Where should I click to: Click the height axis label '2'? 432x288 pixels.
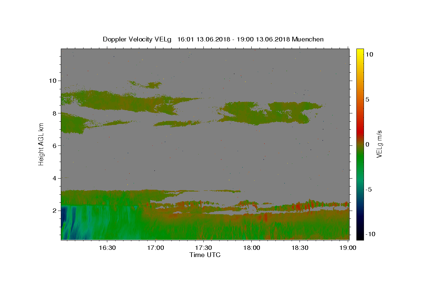54,211
